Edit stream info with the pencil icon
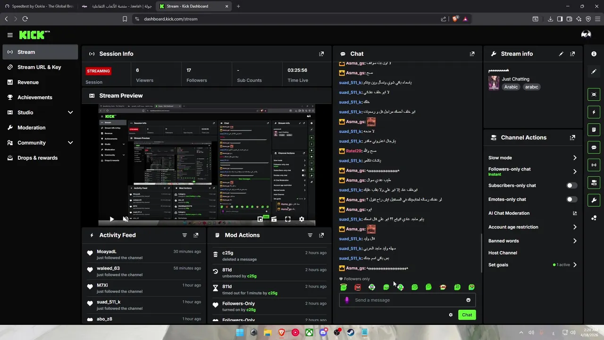This screenshot has height=340, width=604. click(561, 54)
